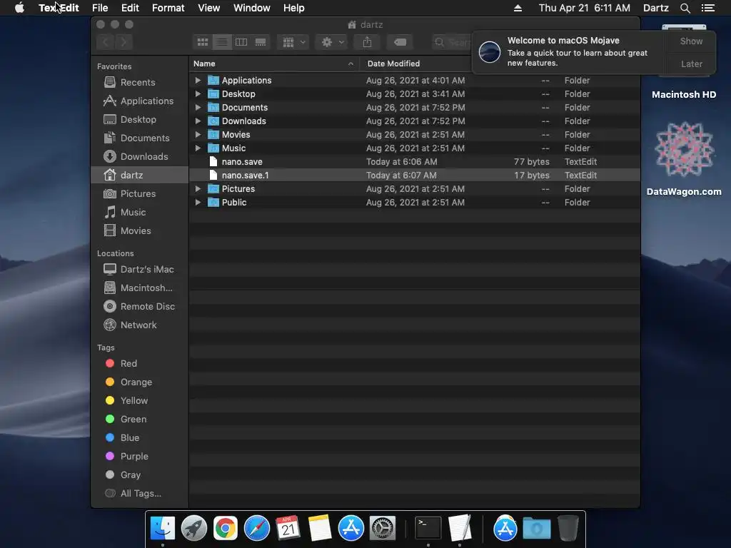Open the View menu
The width and height of the screenshot is (731, 548).
pyautogui.click(x=209, y=8)
